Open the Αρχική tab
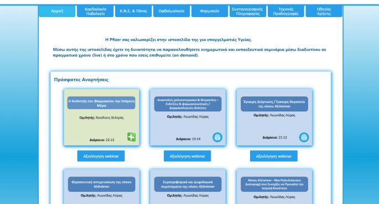The width and height of the screenshot is (379, 204). (x=57, y=11)
